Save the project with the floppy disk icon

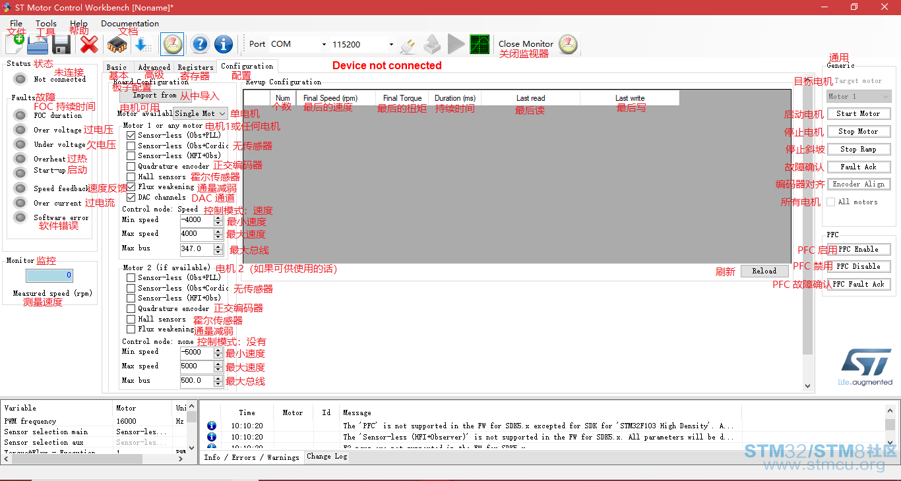pyautogui.click(x=62, y=44)
